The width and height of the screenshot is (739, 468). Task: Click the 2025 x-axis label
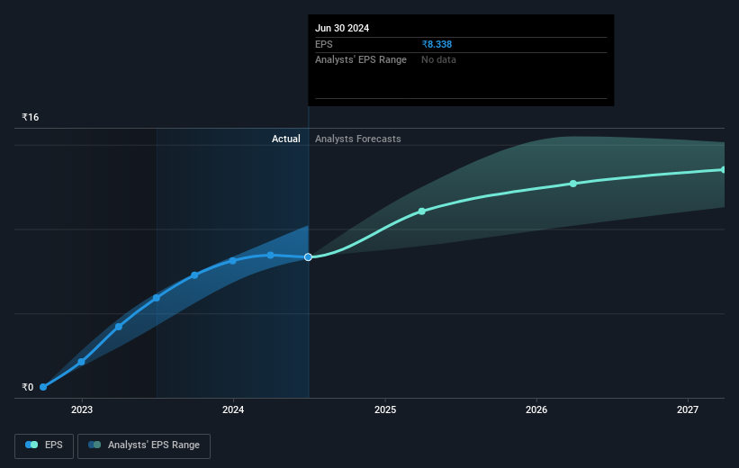pyautogui.click(x=385, y=410)
